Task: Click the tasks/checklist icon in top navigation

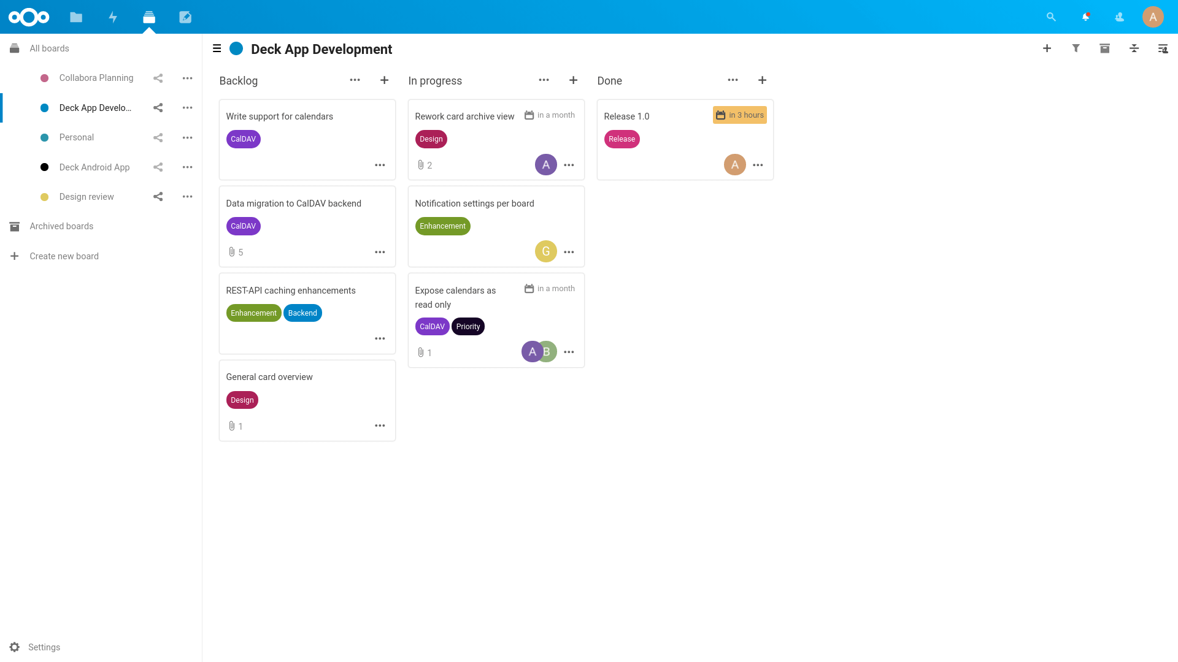Action: click(149, 17)
